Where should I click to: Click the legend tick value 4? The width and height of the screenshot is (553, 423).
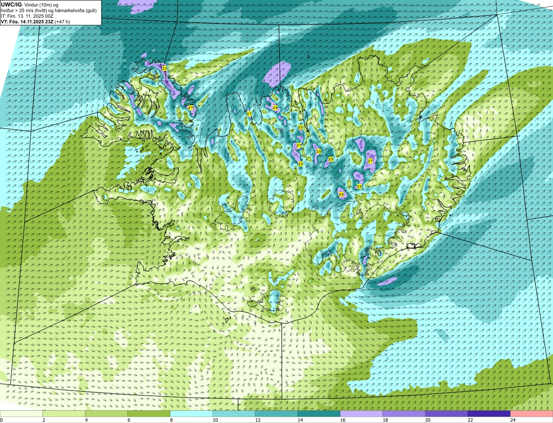click(86, 420)
